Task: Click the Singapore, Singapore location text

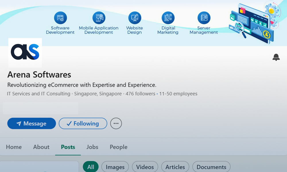Action: point(98,94)
